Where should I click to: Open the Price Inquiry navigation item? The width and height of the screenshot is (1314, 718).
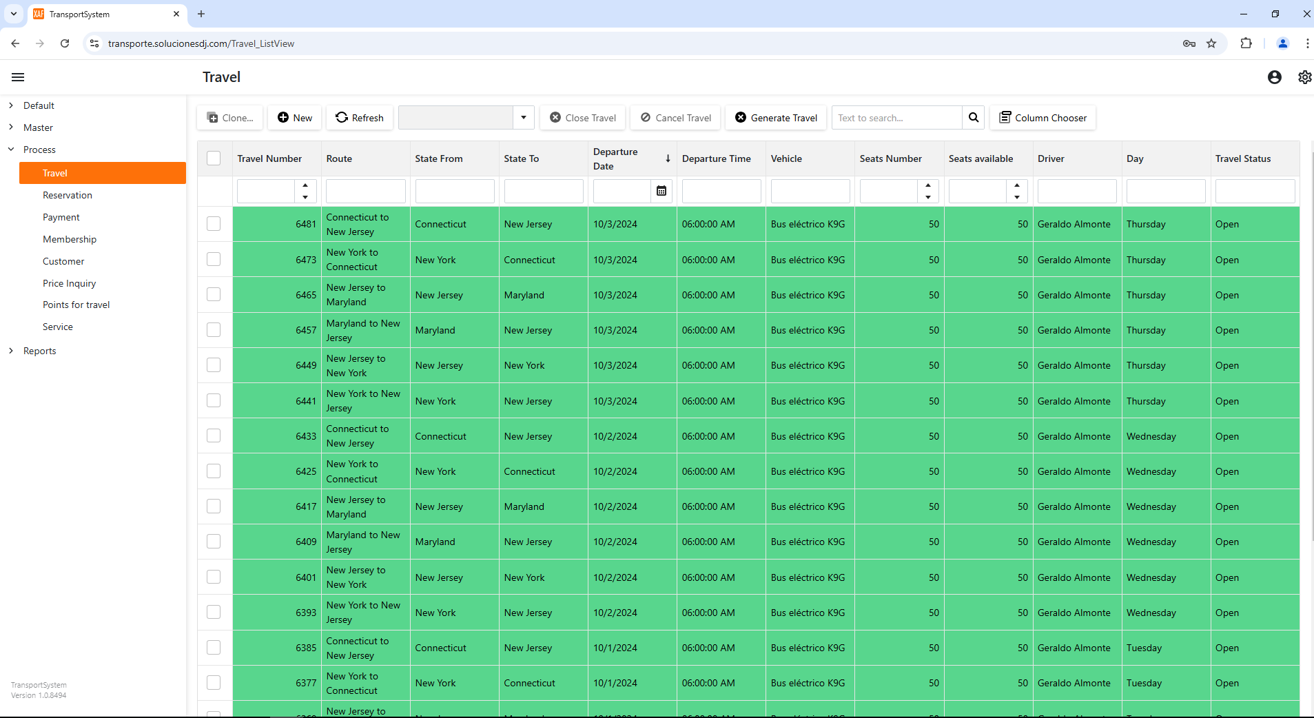103,283
